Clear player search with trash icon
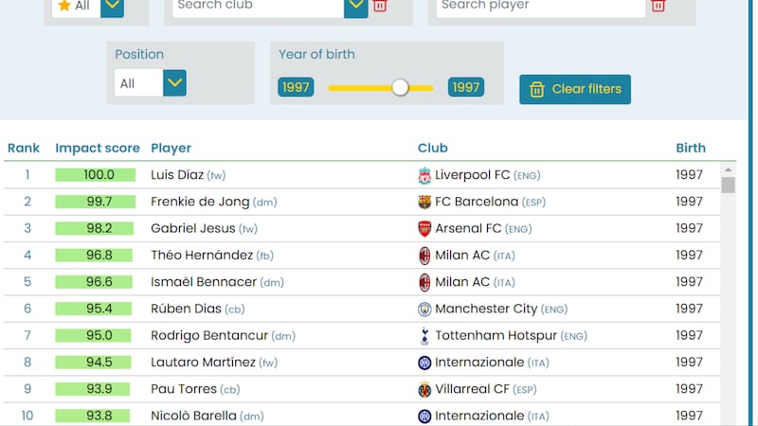 [x=659, y=6]
